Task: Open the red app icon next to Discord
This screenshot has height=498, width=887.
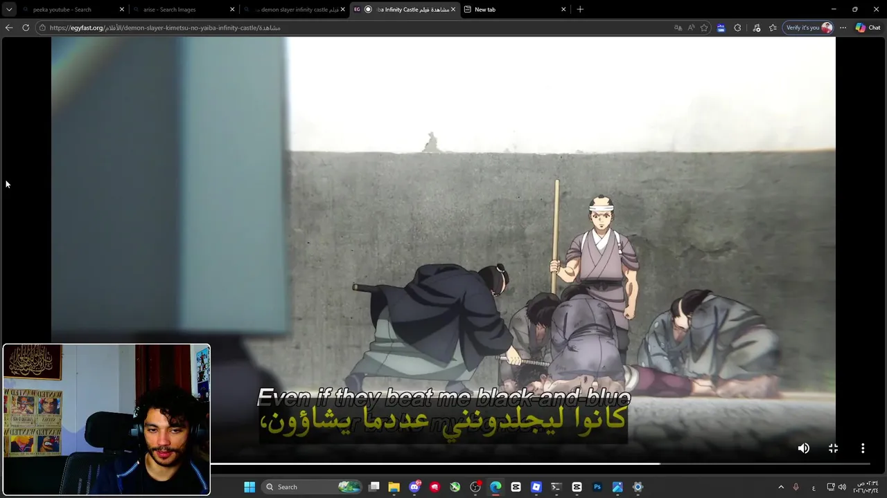Action: click(x=434, y=487)
